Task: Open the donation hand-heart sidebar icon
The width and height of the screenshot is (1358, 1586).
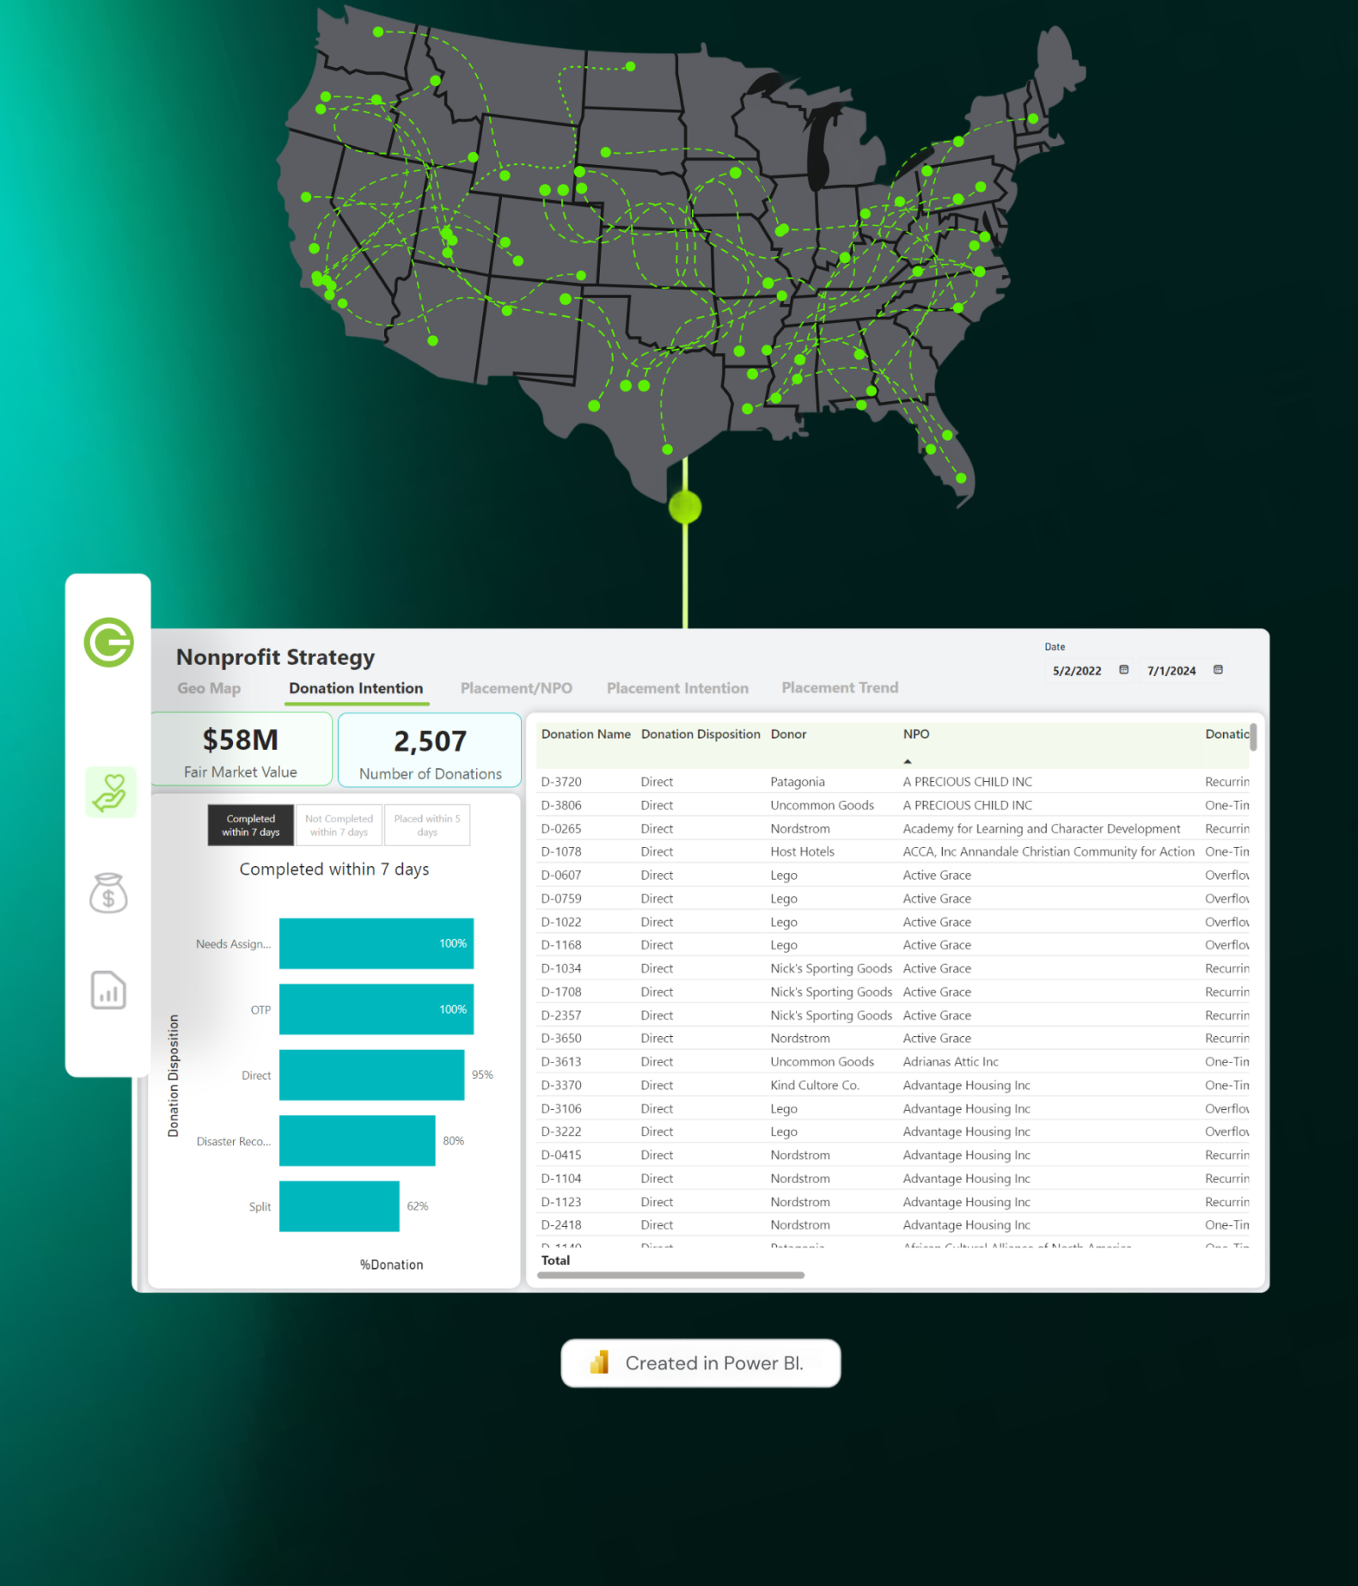Action: tap(110, 792)
